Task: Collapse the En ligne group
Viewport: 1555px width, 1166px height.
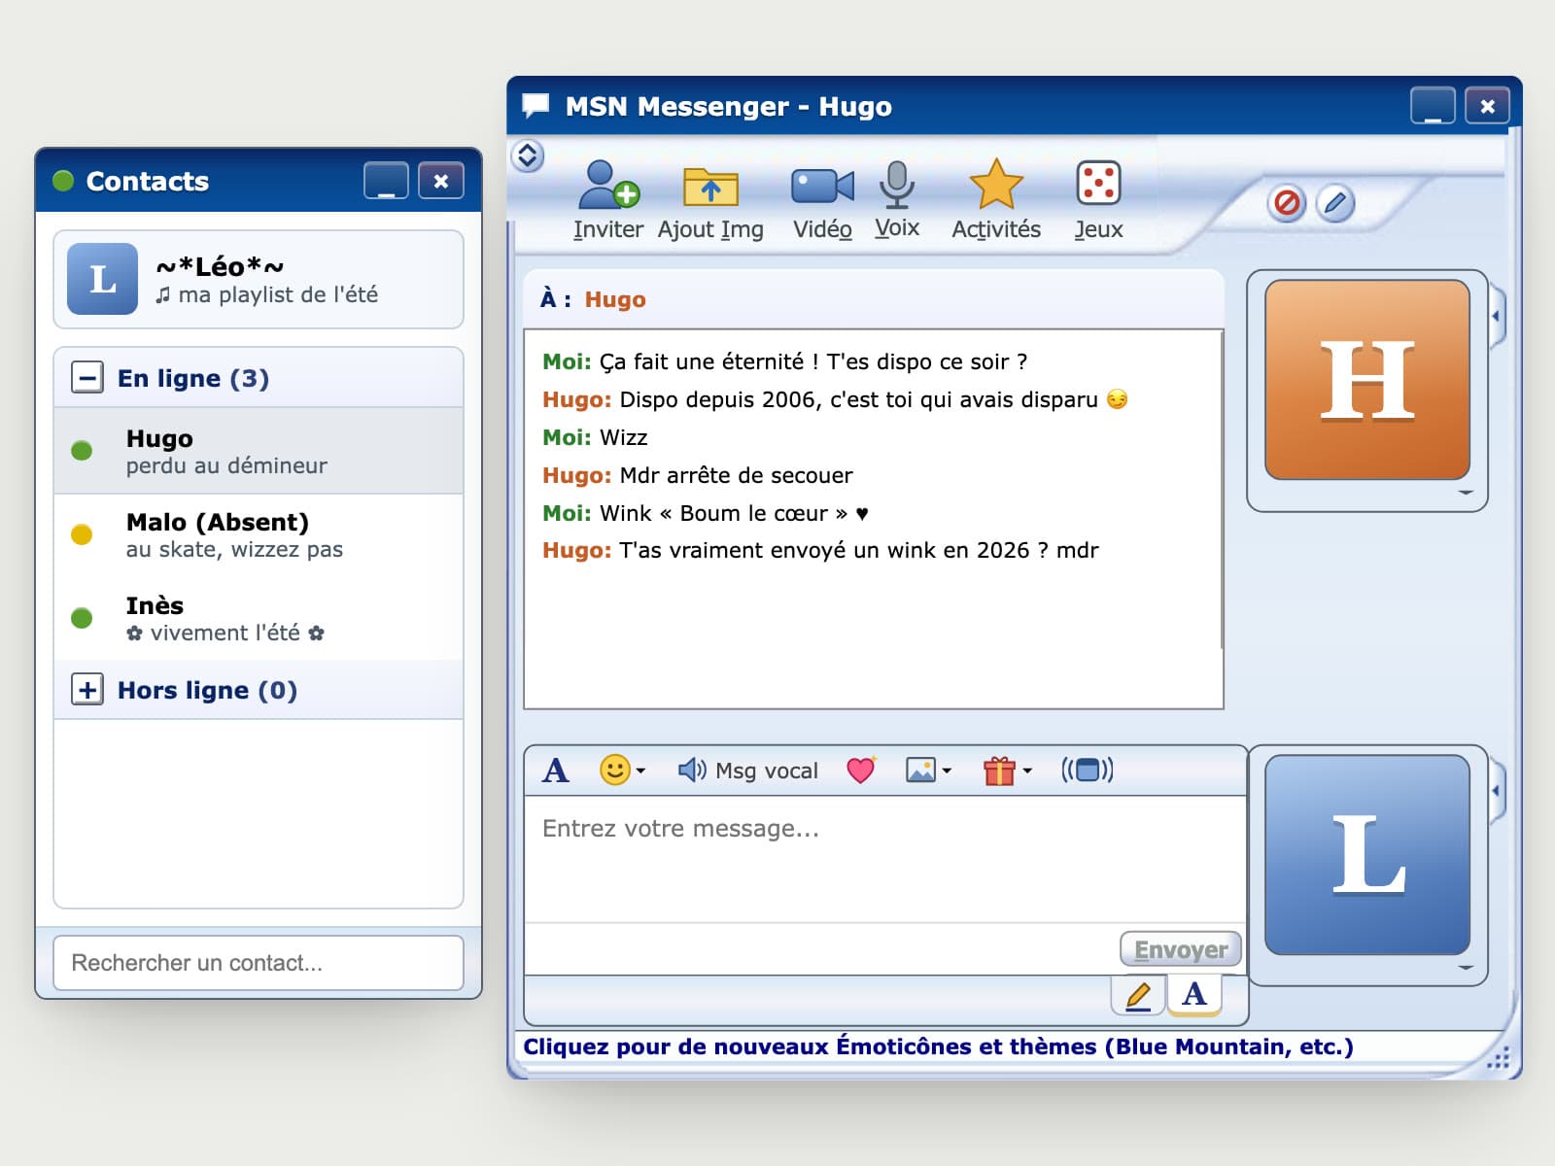Action: pyautogui.click(x=87, y=377)
